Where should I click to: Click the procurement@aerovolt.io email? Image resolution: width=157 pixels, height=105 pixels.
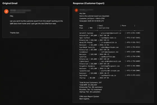tap(111, 33)
